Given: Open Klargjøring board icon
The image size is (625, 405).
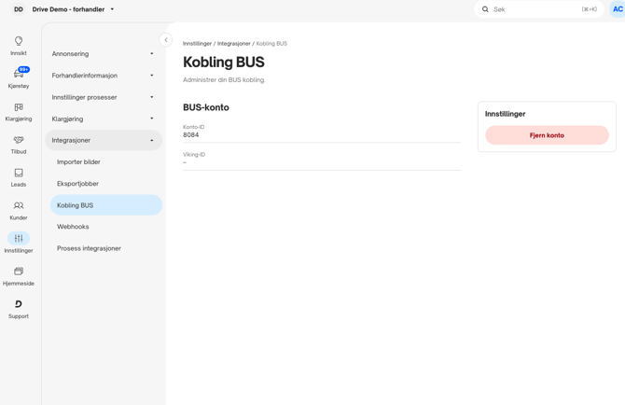Looking at the screenshot, I should tap(19, 106).
